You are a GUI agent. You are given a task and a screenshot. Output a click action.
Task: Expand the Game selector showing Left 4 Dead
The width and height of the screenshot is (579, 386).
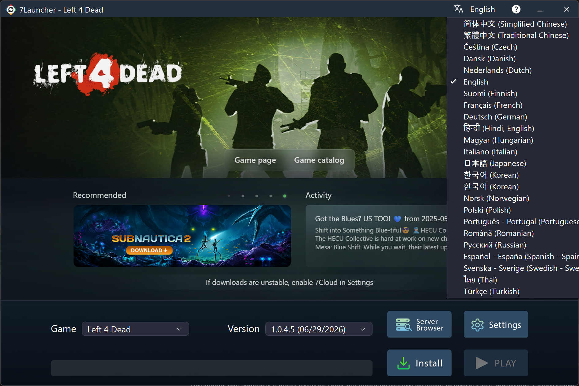(135, 329)
